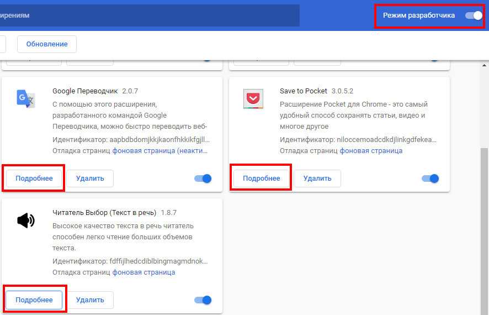Toggle Режим разработчика developer mode switch

[474, 15]
